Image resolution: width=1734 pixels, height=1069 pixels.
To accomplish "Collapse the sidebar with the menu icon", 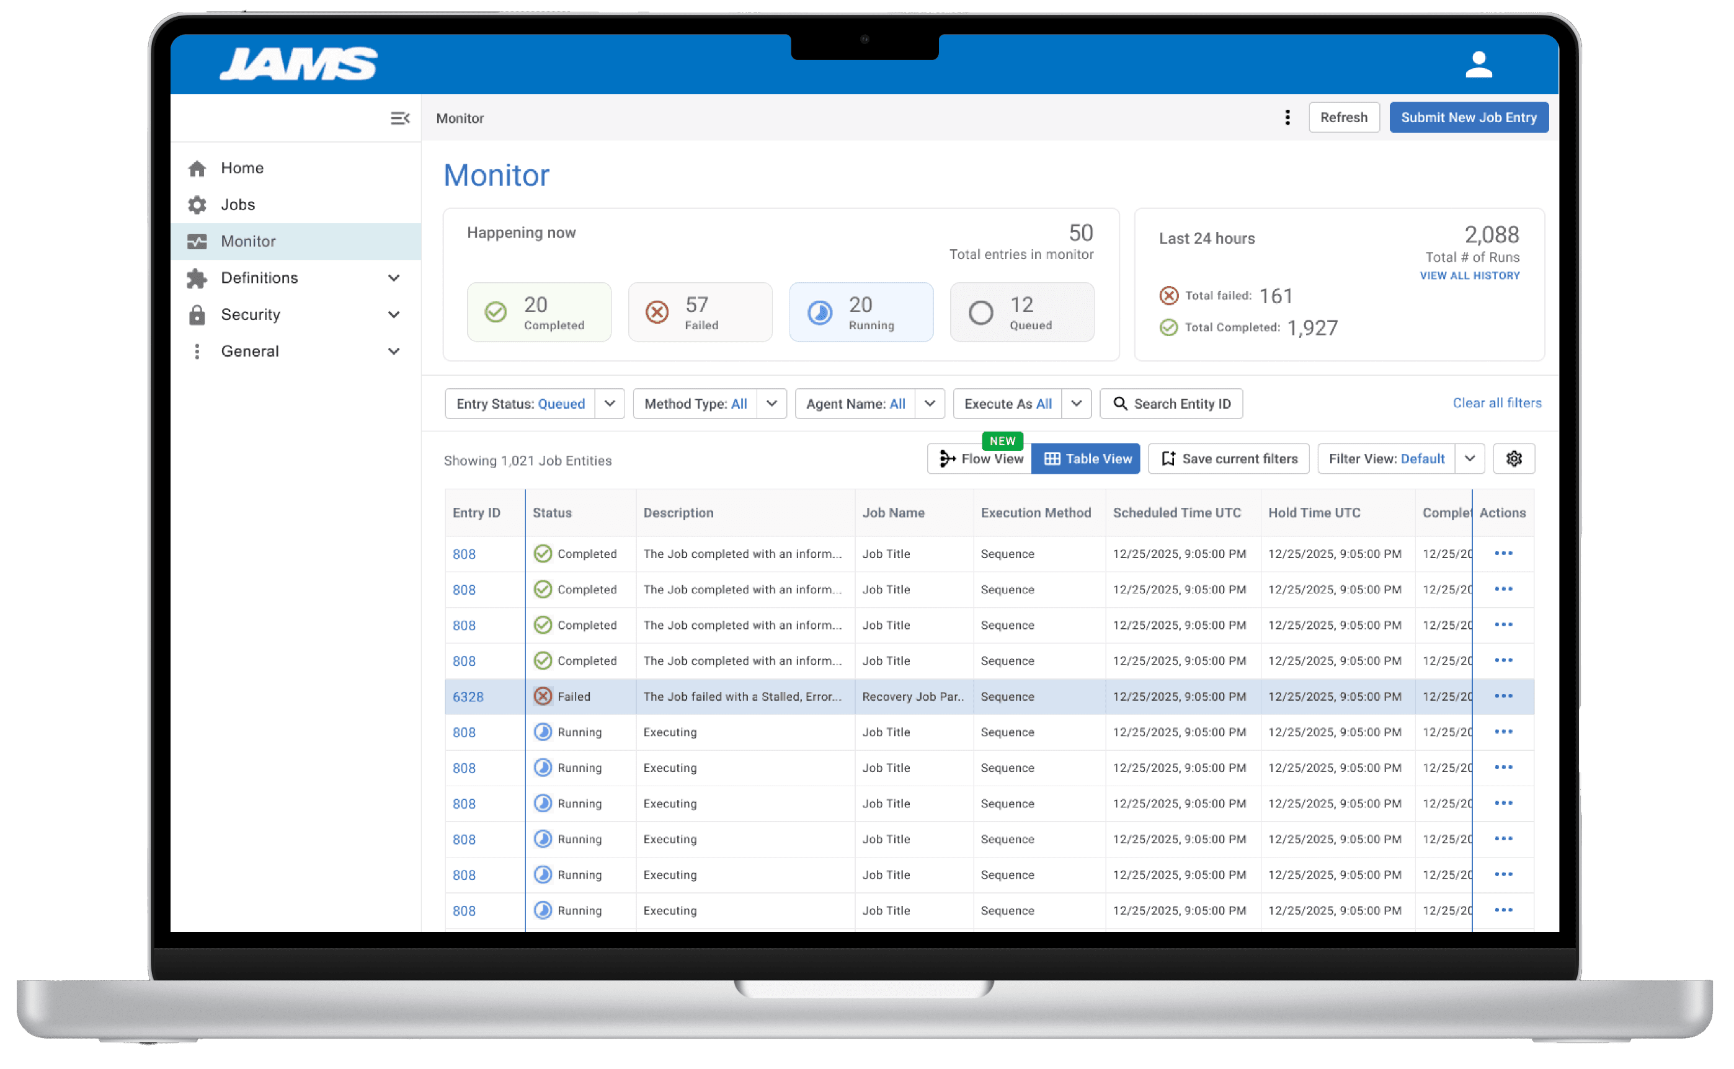I will [399, 118].
